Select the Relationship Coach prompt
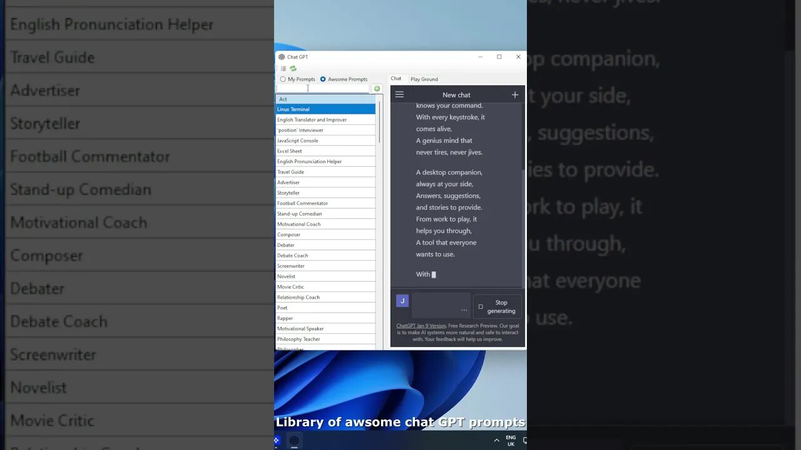Screen dimensions: 801x450 [x=325, y=297]
